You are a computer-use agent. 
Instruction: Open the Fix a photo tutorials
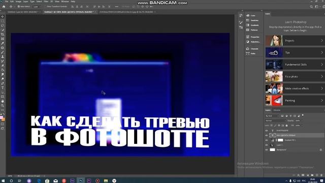(295, 77)
